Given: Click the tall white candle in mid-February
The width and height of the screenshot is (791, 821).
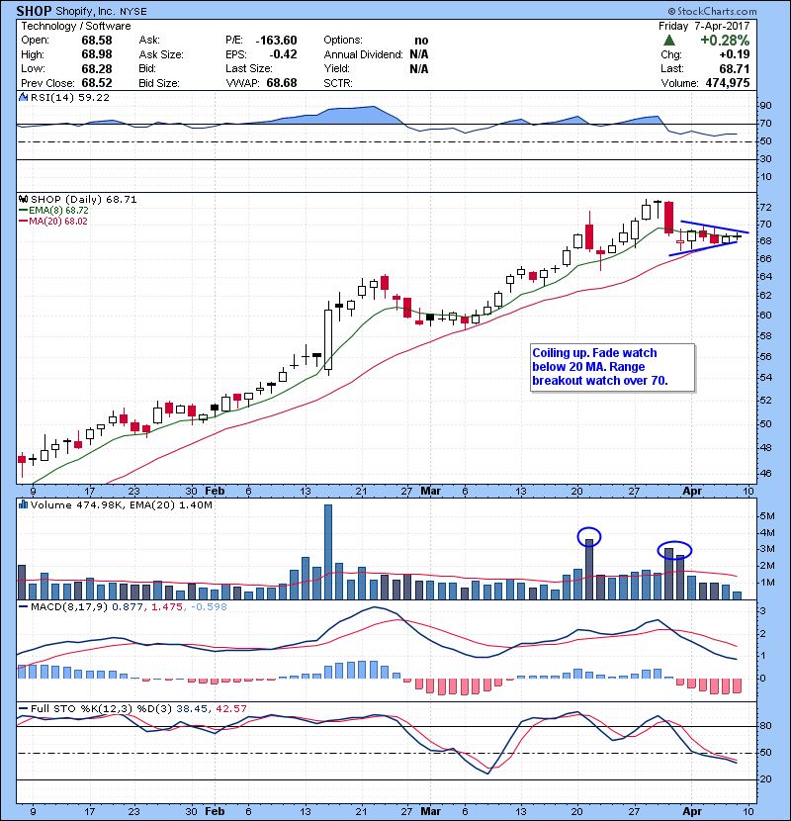Looking at the screenshot, I should click(328, 339).
